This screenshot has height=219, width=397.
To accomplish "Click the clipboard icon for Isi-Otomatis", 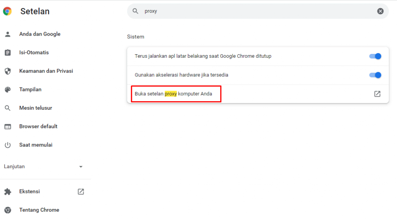I will [7, 53].
